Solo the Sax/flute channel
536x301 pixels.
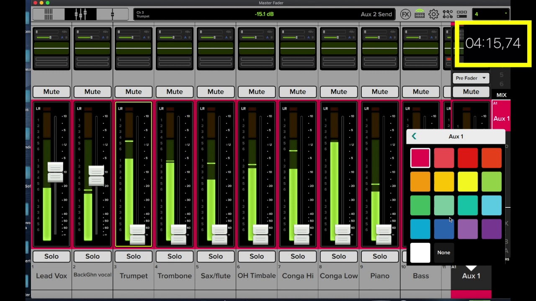tap(216, 256)
